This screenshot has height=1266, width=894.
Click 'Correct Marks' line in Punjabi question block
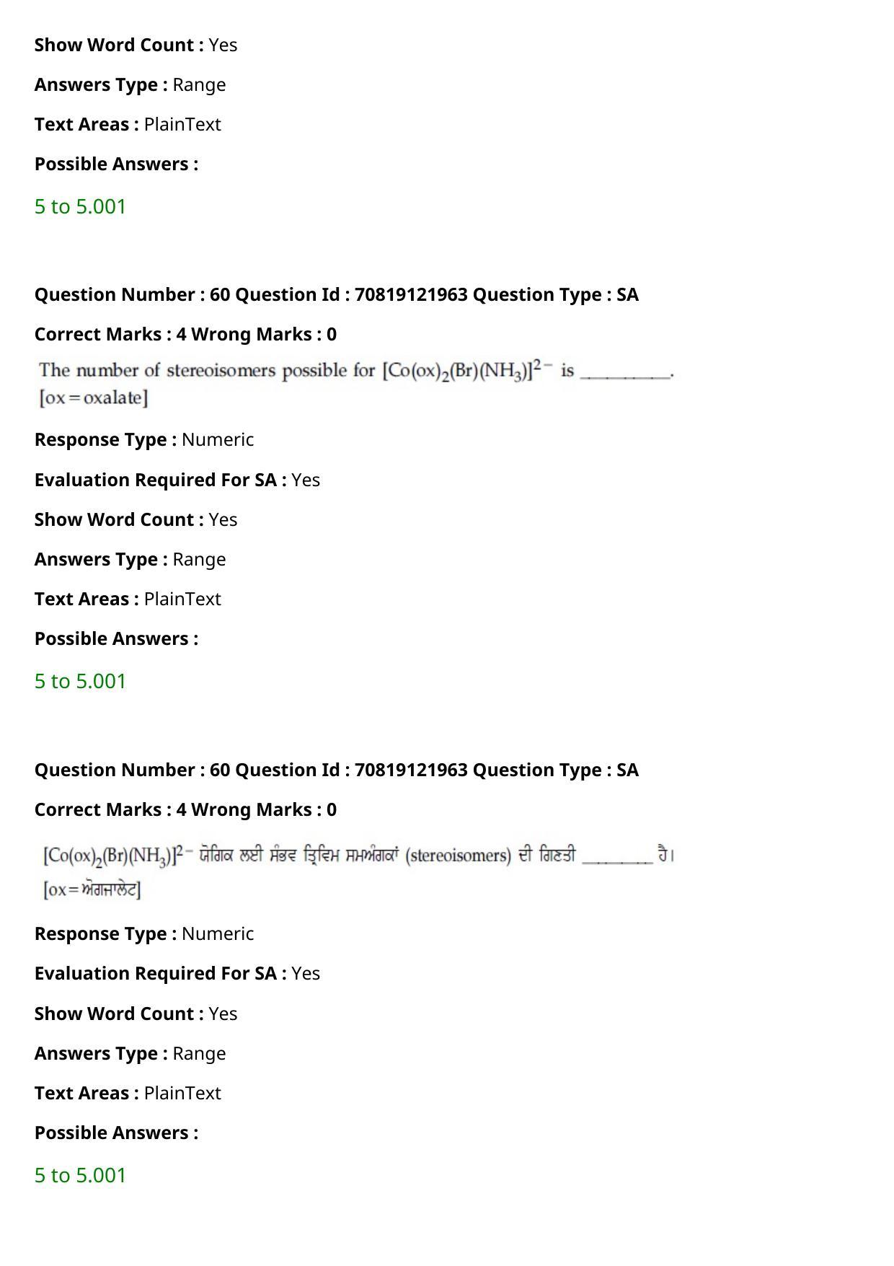(185, 809)
